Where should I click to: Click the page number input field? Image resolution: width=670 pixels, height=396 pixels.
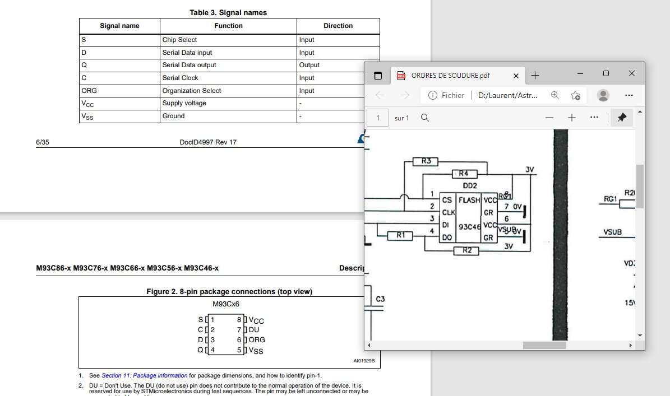point(378,118)
